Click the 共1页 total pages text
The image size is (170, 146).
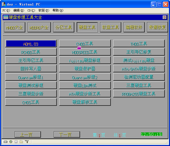120,135
